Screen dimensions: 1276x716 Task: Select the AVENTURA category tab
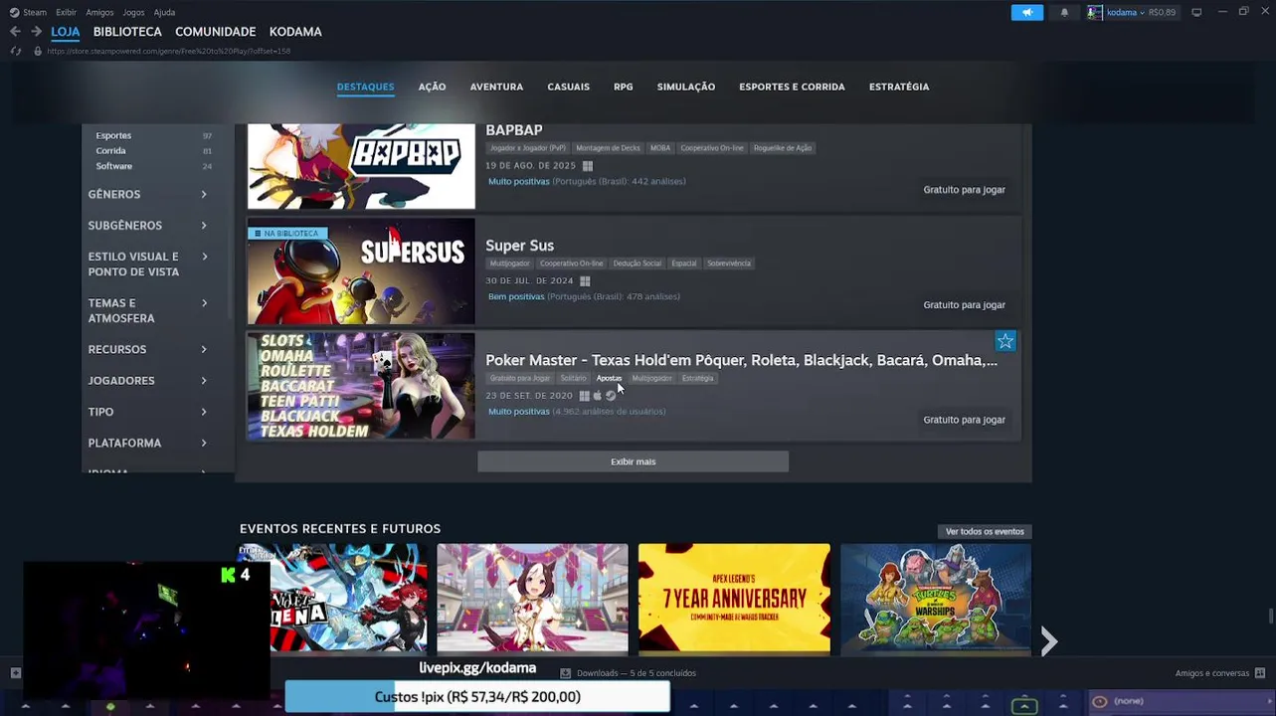tap(496, 87)
